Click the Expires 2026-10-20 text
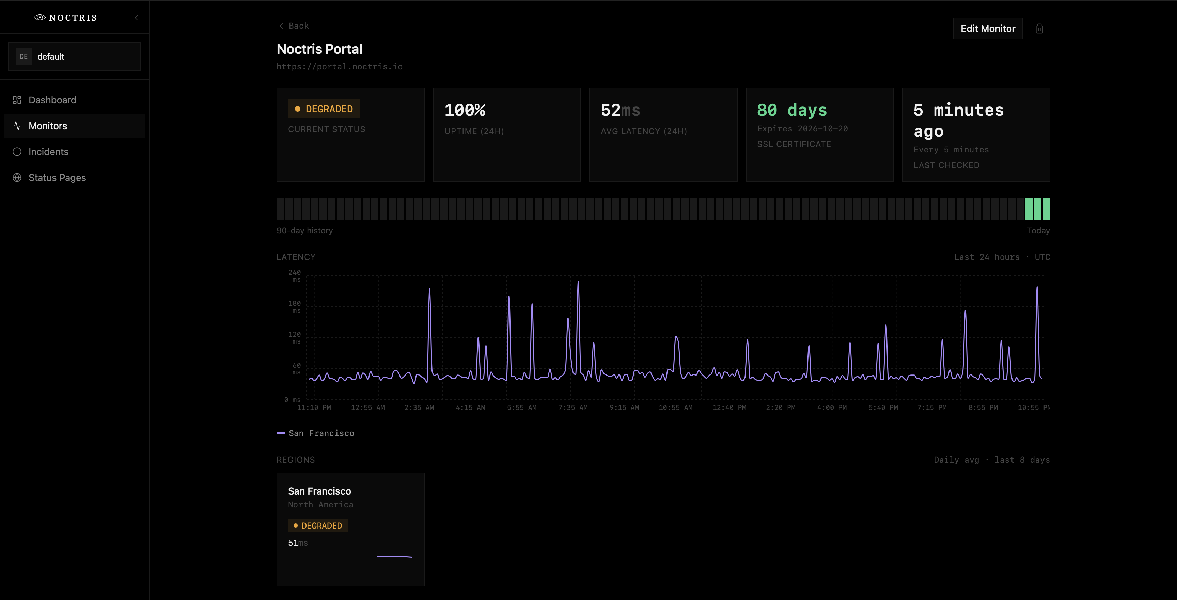Viewport: 1177px width, 600px height. (802, 129)
